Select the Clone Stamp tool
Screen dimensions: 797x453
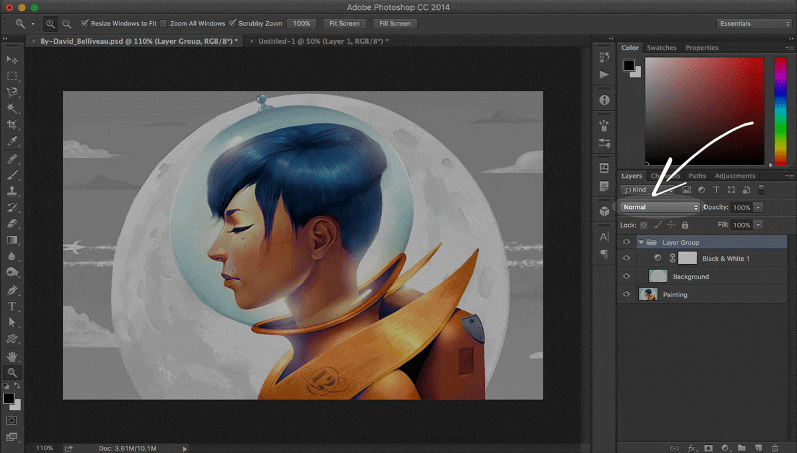pyautogui.click(x=12, y=192)
